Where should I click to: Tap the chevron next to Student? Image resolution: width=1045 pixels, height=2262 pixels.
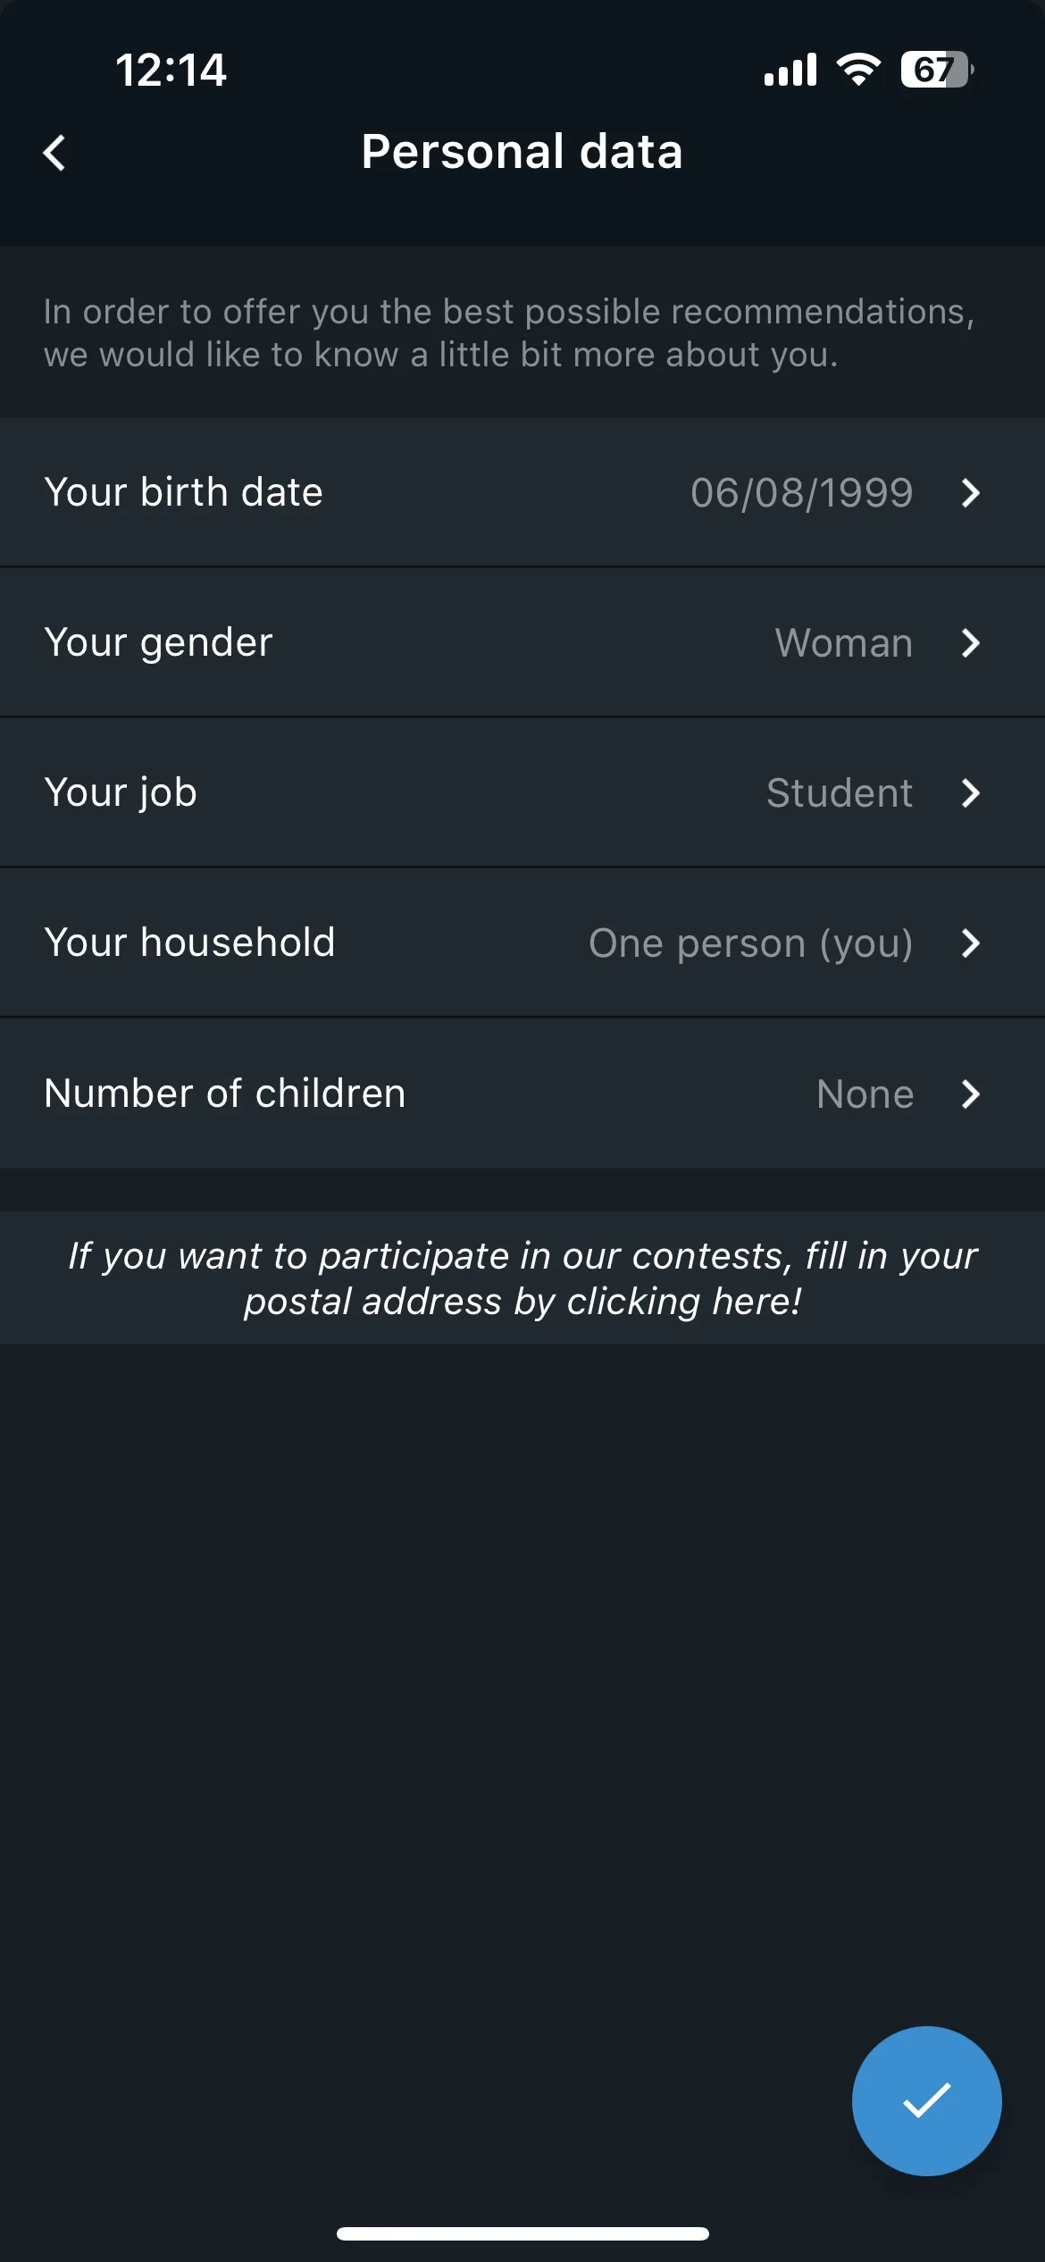click(x=971, y=793)
